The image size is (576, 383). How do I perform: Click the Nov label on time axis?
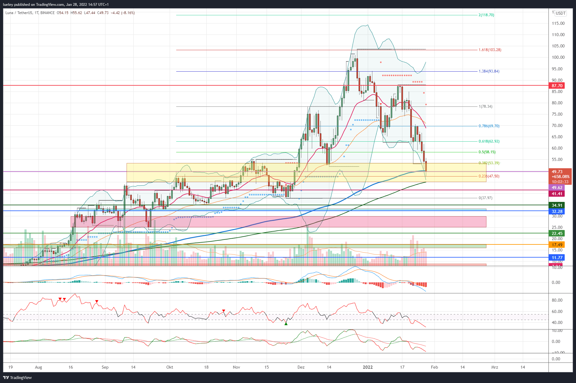(x=236, y=367)
